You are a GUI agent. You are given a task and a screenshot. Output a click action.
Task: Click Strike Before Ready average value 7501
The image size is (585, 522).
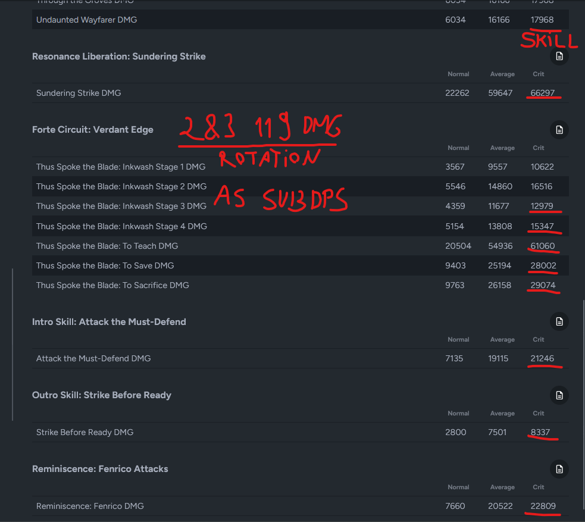click(x=498, y=432)
